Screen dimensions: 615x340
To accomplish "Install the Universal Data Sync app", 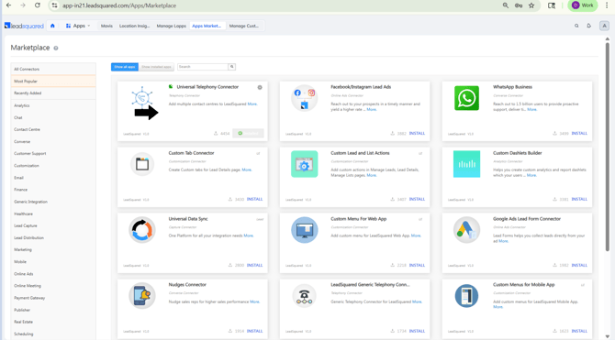I will coord(254,265).
